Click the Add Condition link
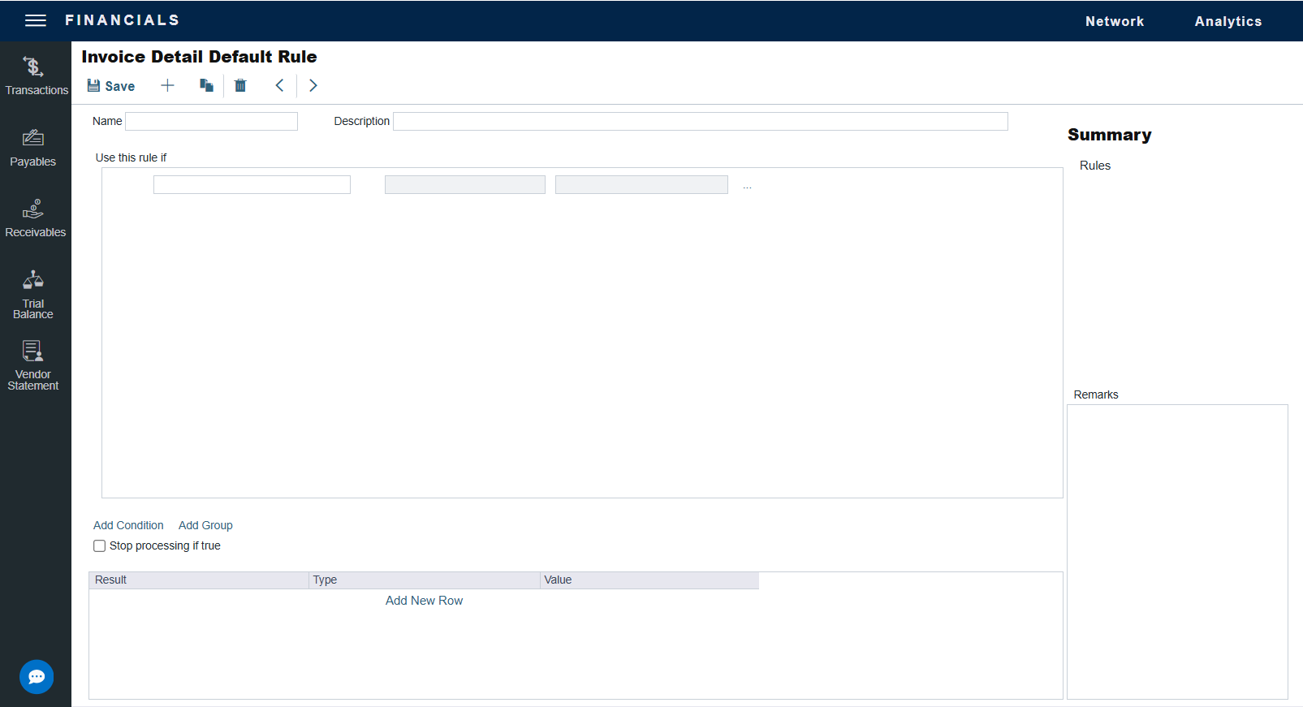 (x=128, y=525)
